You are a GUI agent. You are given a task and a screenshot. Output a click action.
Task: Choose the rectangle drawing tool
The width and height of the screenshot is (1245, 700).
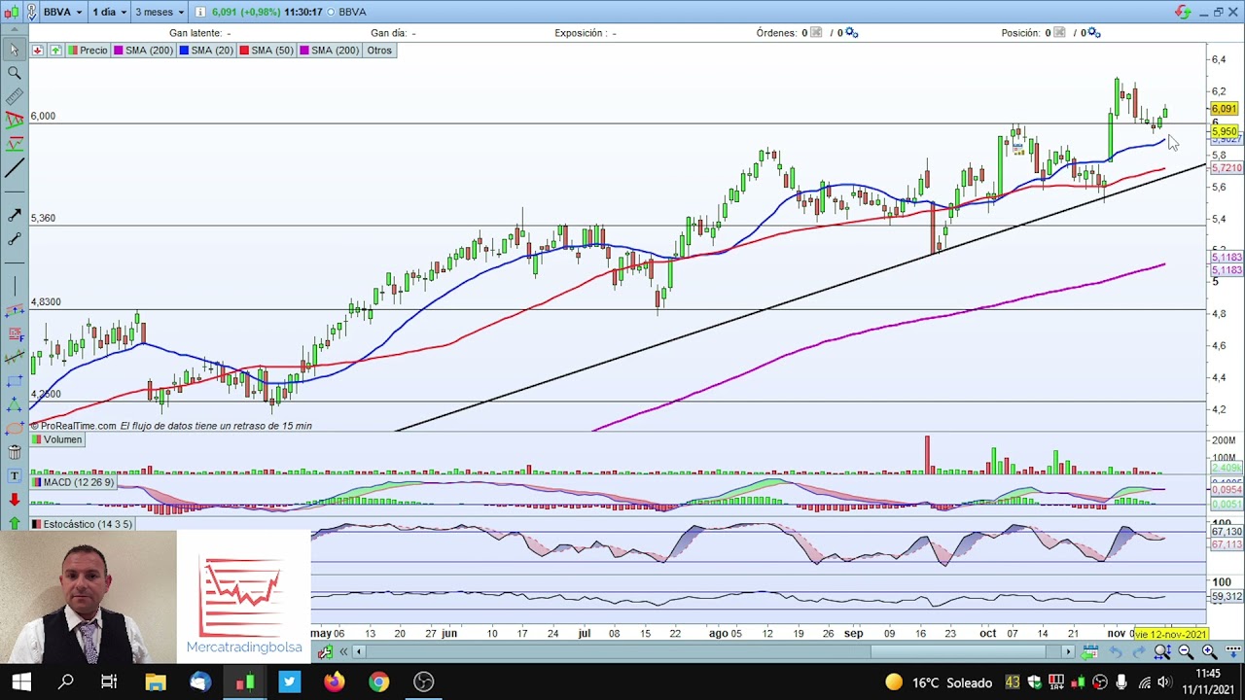15,380
